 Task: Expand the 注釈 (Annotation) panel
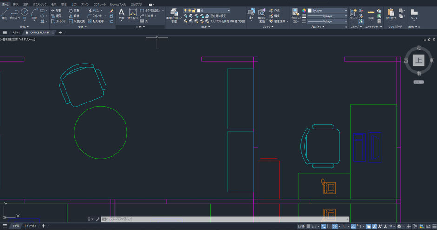(x=140, y=27)
